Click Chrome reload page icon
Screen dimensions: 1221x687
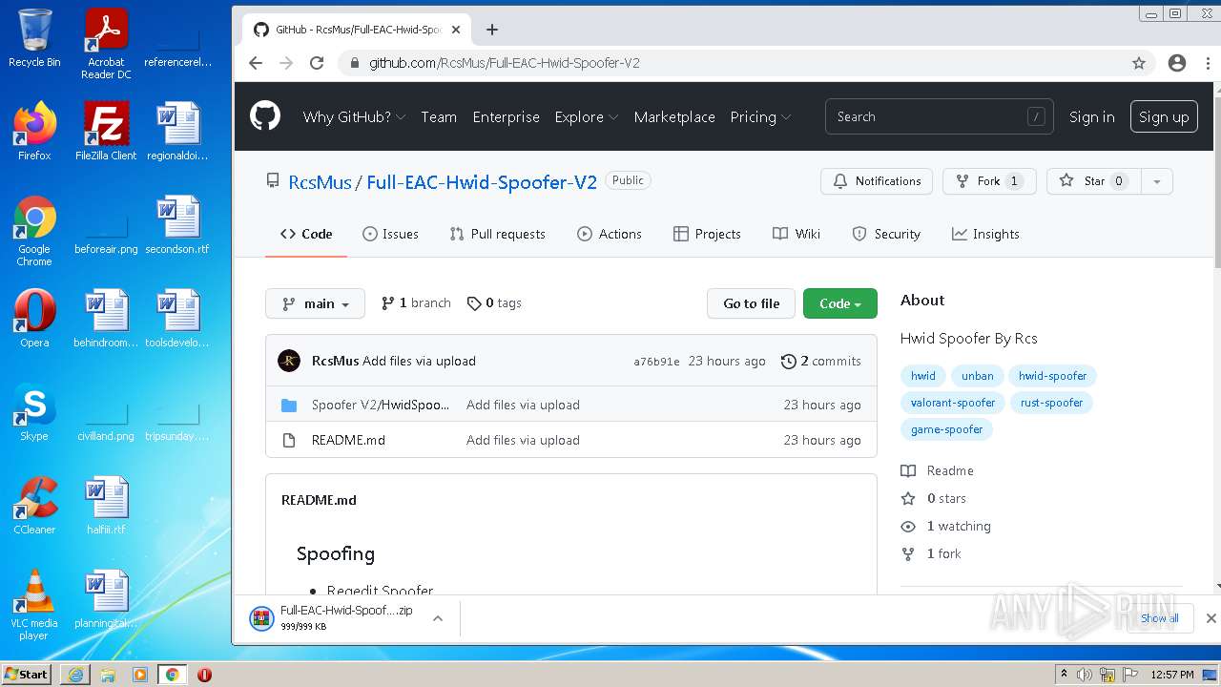[x=317, y=63]
